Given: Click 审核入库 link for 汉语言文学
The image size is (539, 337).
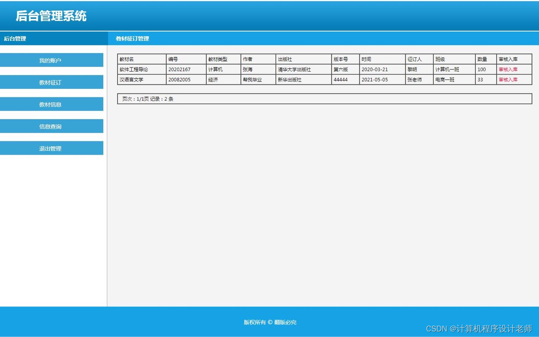Looking at the screenshot, I should [508, 80].
